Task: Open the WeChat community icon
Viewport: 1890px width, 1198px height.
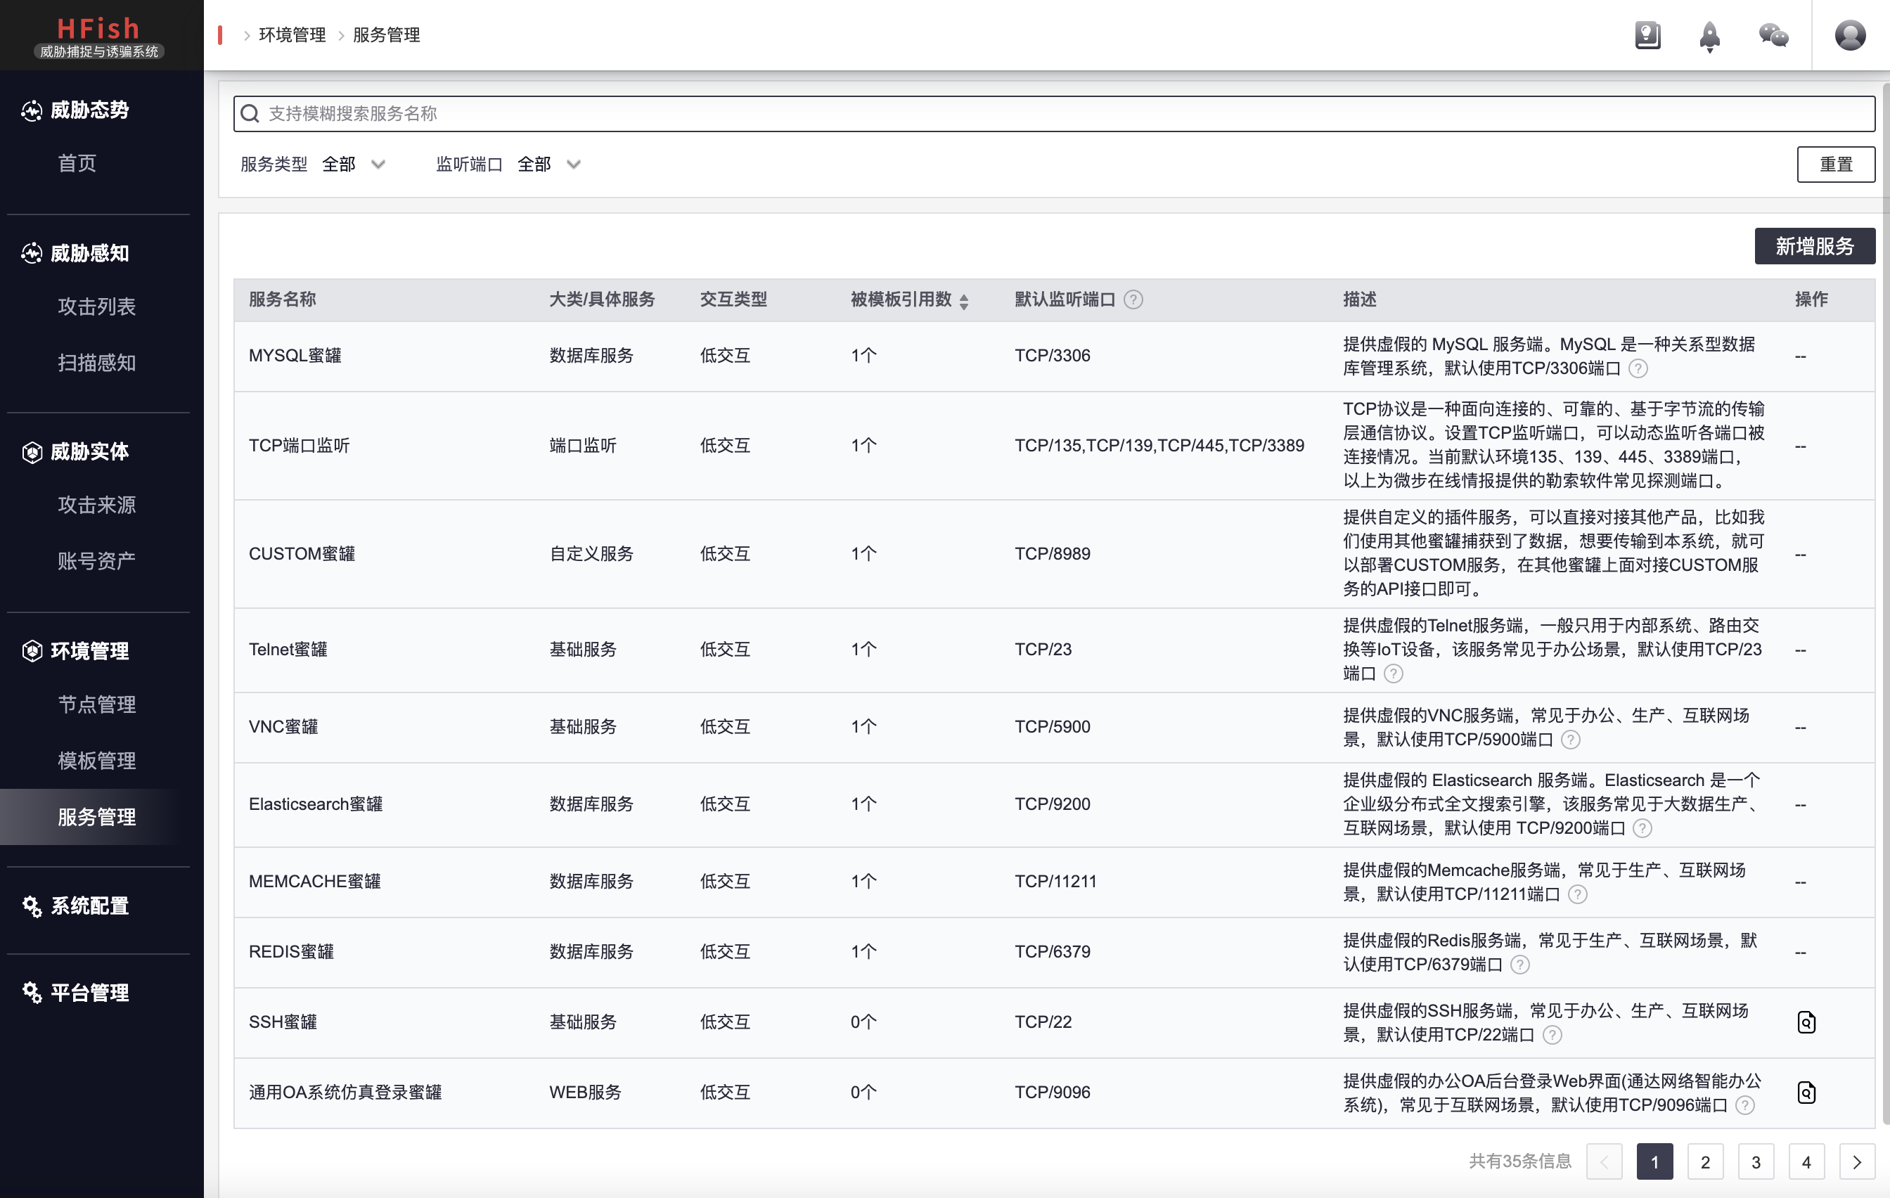Action: (1773, 35)
